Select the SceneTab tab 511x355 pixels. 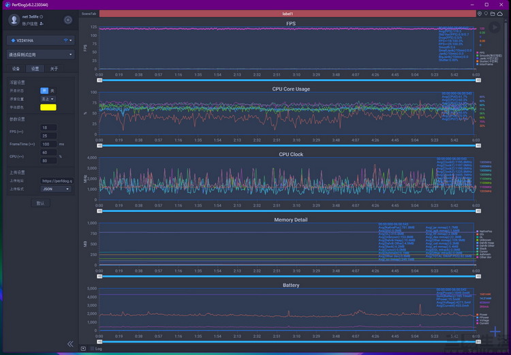pos(89,14)
